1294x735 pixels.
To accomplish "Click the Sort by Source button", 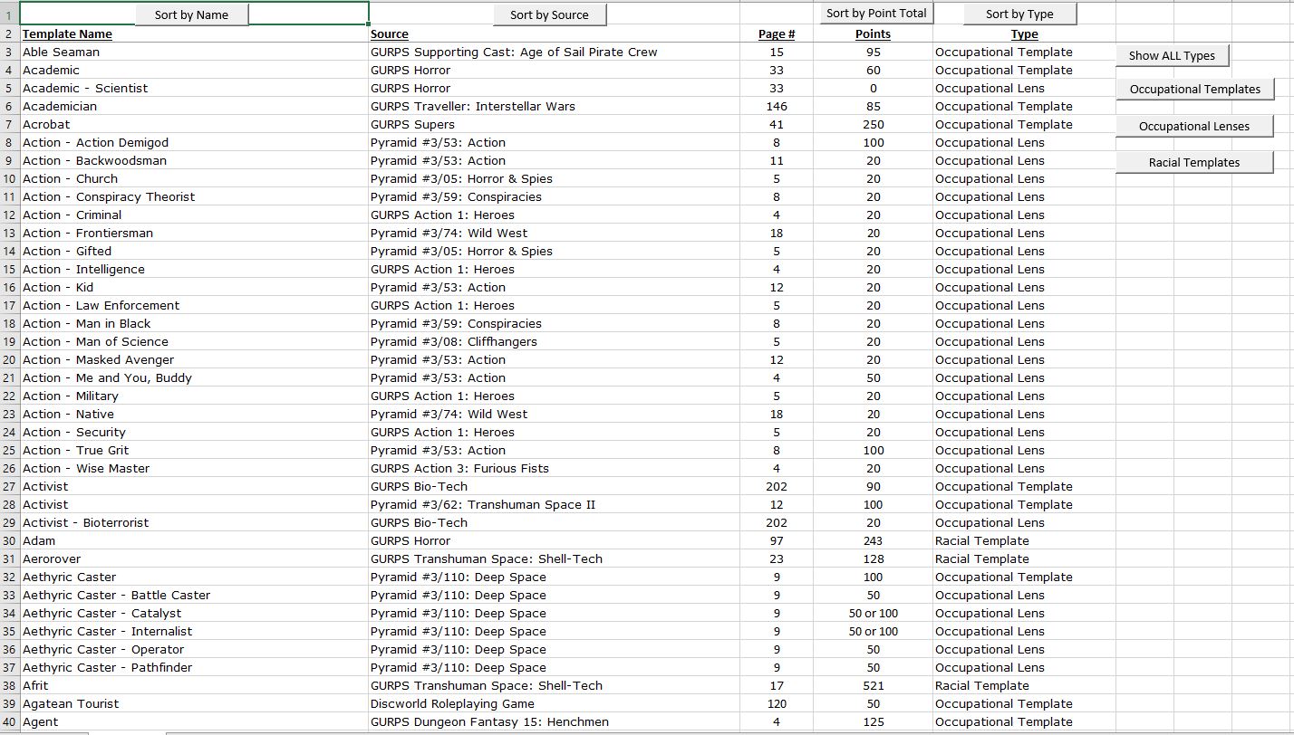I will tap(549, 14).
